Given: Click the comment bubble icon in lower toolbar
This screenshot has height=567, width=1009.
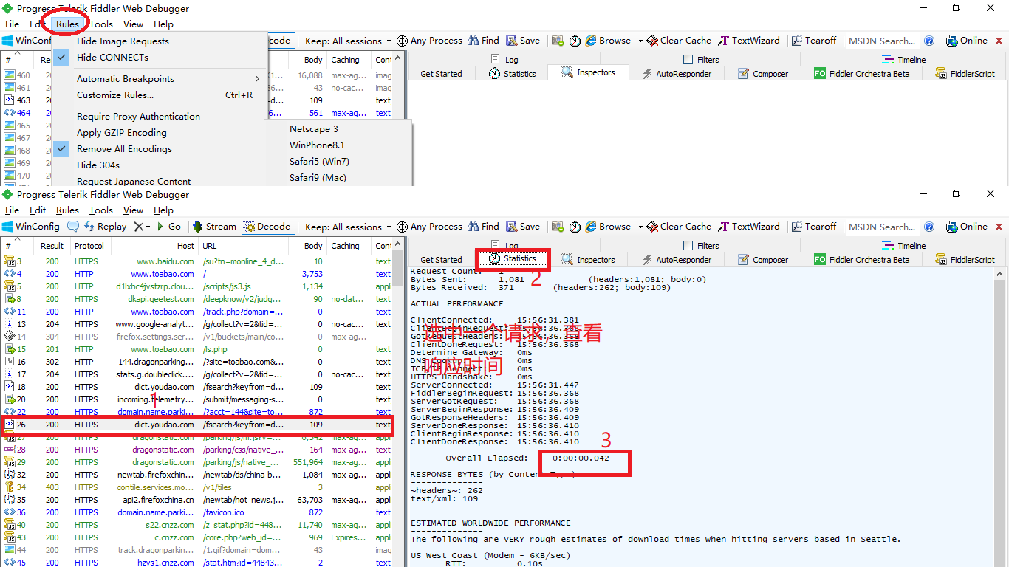Looking at the screenshot, I should (x=73, y=227).
